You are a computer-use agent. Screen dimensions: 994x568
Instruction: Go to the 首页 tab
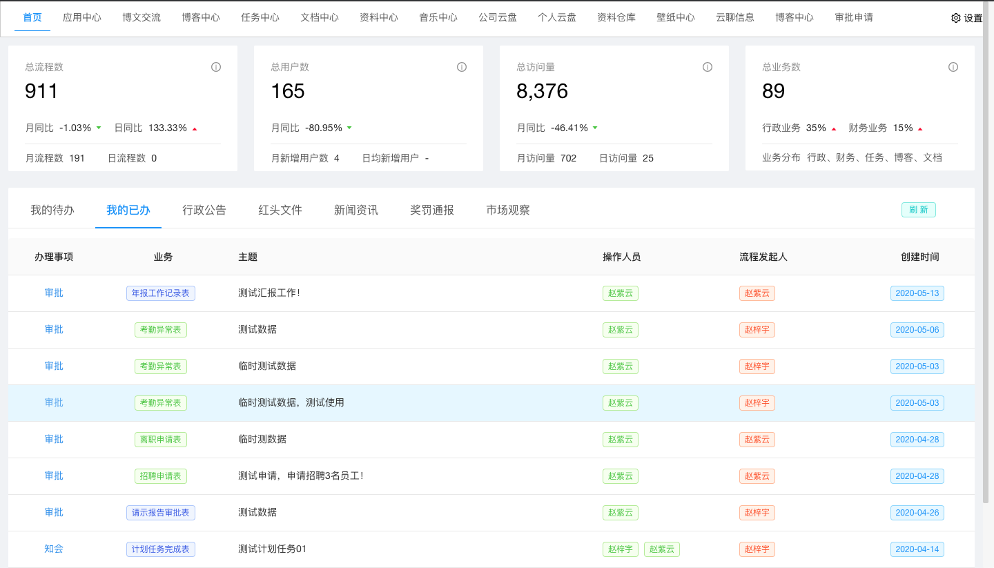(x=32, y=17)
